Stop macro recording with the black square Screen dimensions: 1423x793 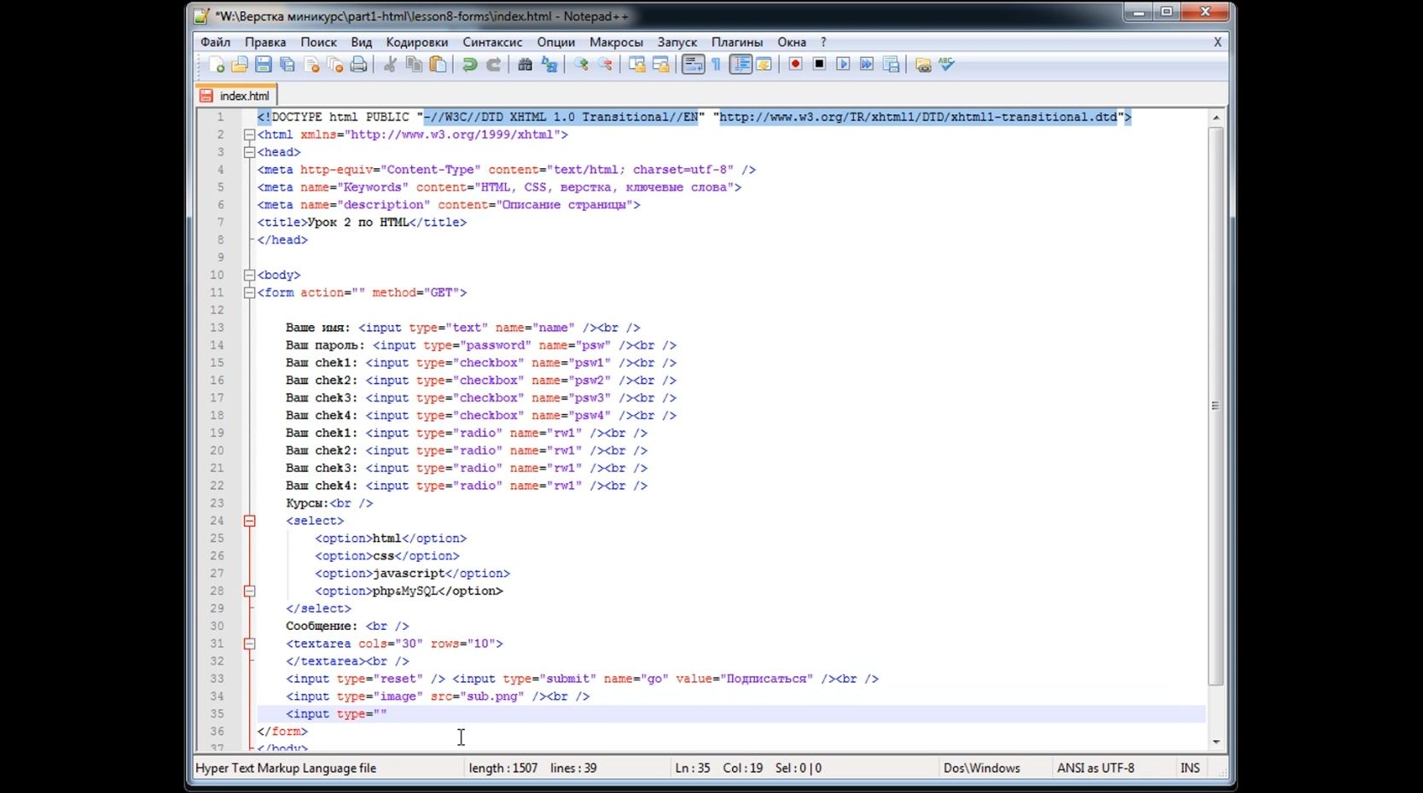click(819, 65)
